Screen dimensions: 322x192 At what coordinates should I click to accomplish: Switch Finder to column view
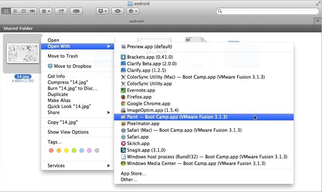click(x=24, y=11)
